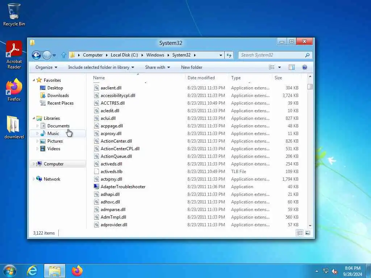Expand the Pictures library node
This screenshot has height=278, width=371.
[37, 141]
